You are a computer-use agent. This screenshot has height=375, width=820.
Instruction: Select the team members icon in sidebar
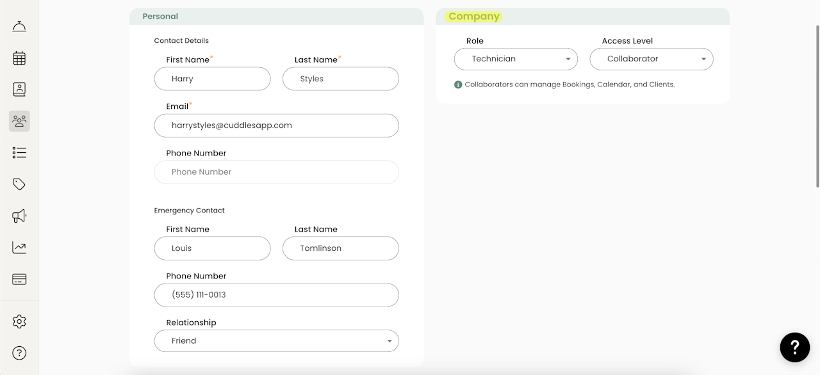19,121
